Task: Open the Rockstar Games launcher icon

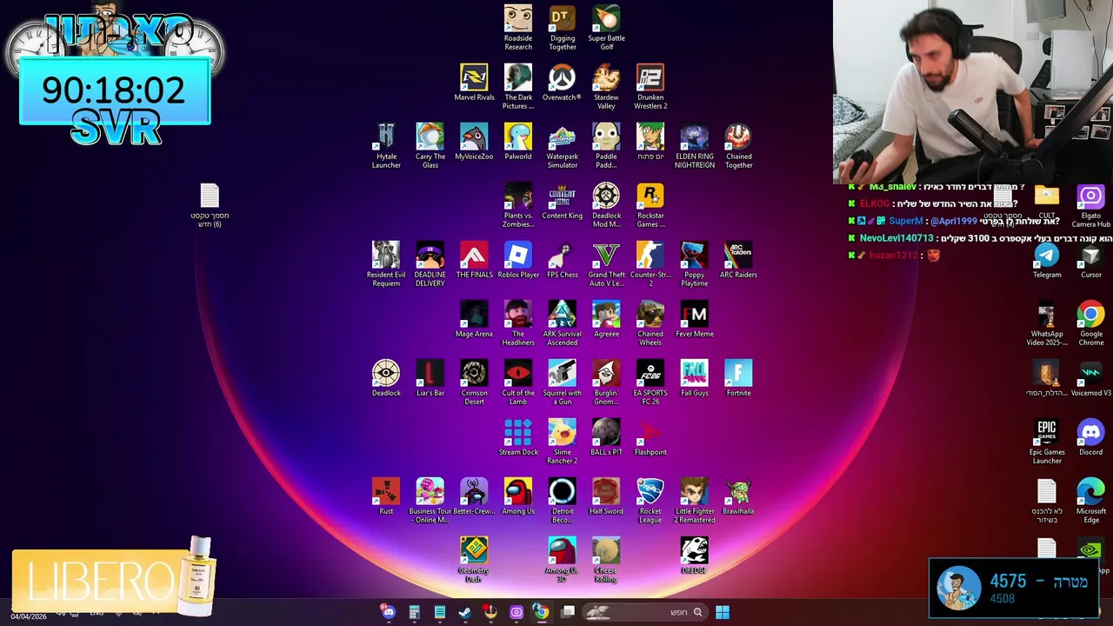Action: click(650, 205)
